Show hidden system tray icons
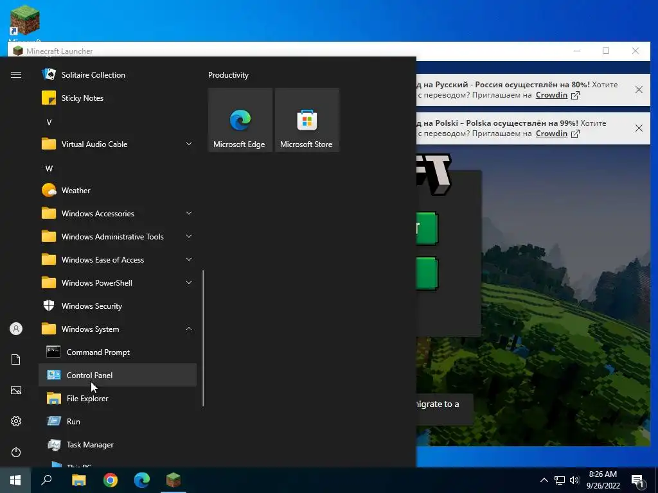Viewport: 658px width, 493px height. tap(544, 480)
